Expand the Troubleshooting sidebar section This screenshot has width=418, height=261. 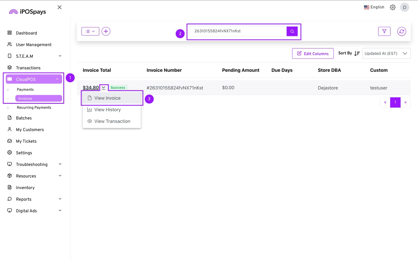coord(60,164)
